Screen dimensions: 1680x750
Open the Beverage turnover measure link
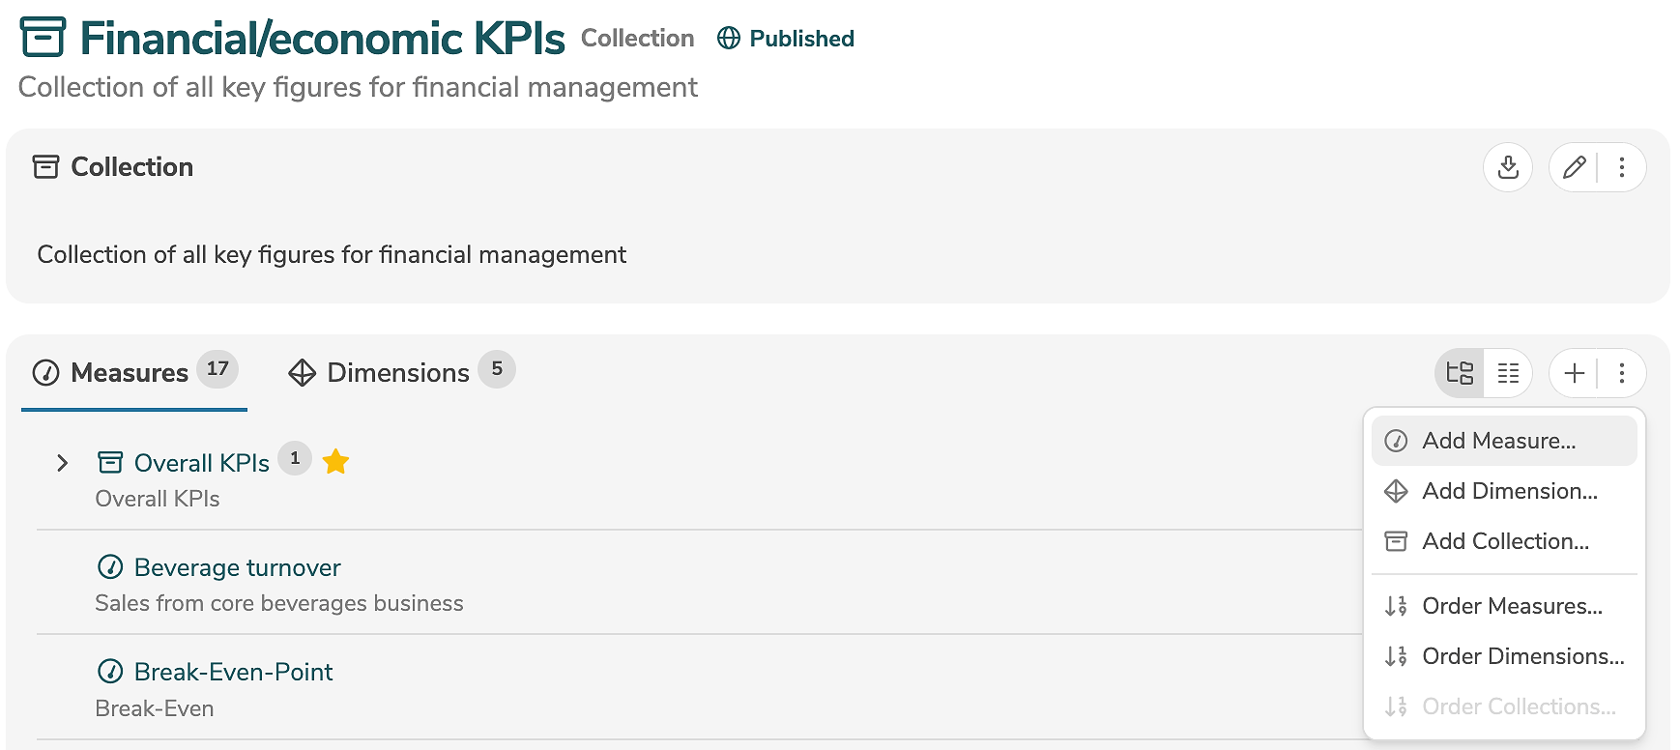tap(237, 567)
